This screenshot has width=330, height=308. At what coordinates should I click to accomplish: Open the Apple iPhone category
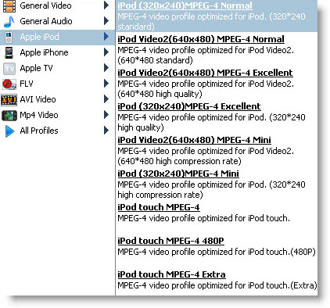pos(57,52)
